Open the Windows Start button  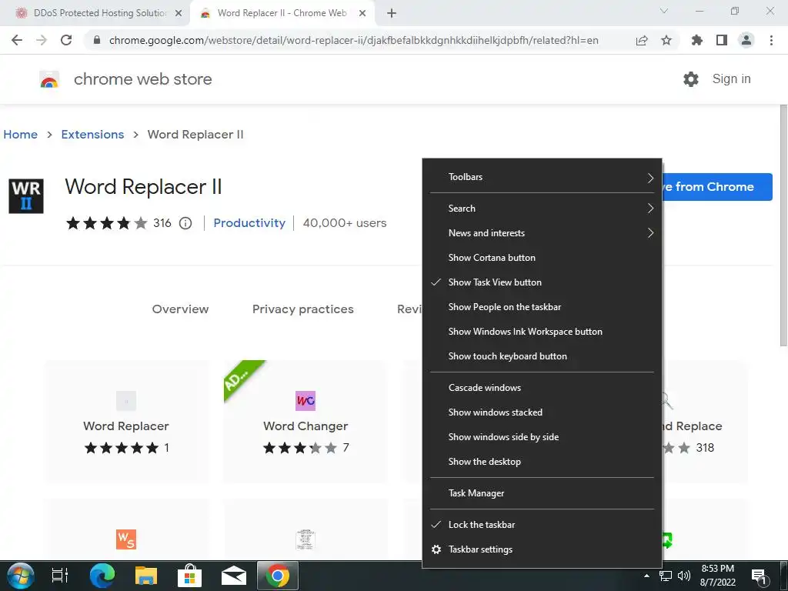pos(21,576)
